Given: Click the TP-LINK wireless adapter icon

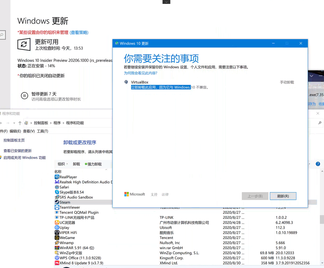Looking at the screenshot, I should (x=57, y=217).
